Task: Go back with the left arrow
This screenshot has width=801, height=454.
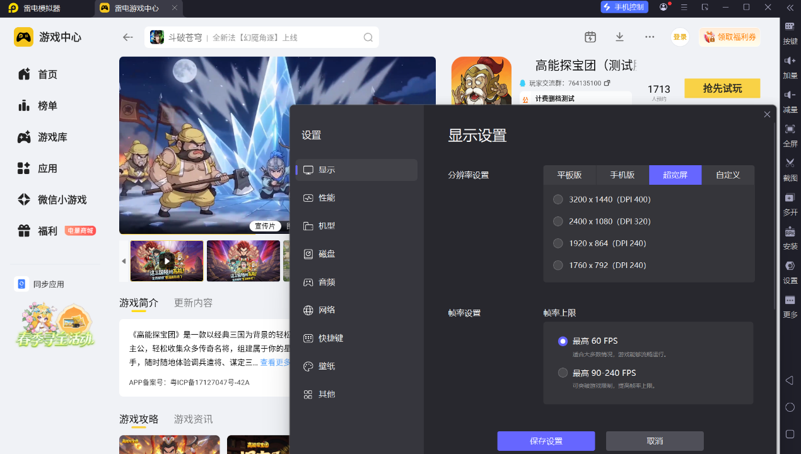Action: [128, 37]
